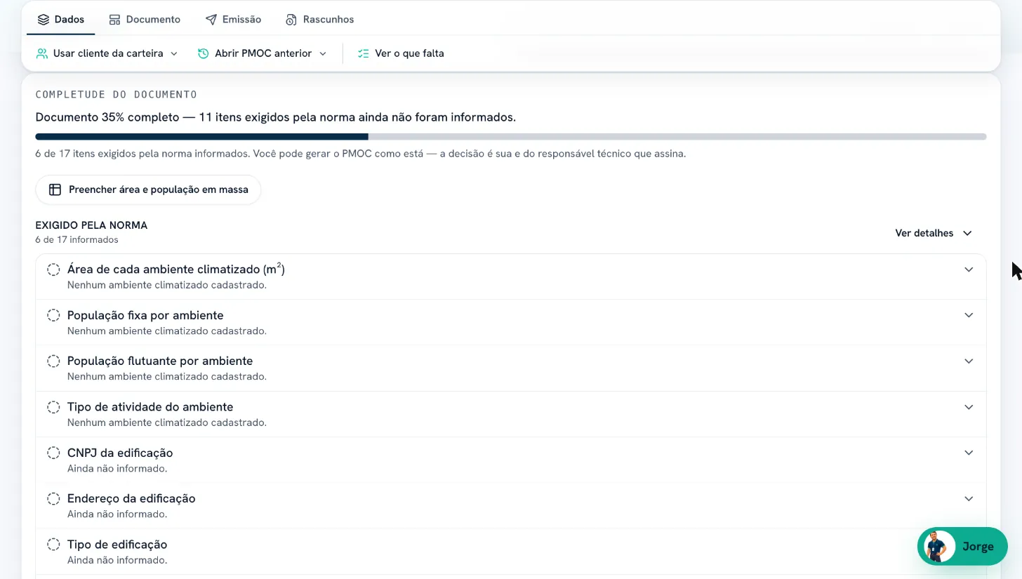1022x579 pixels.
Task: Click dashed status circle for Tipo de edificação
Action: click(x=53, y=544)
